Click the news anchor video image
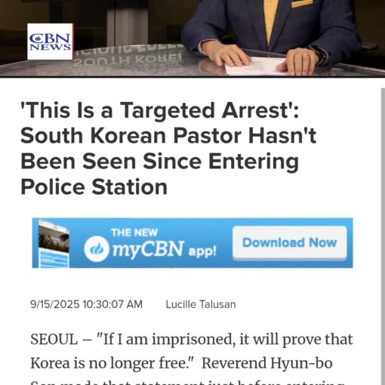This screenshot has width=385, height=385. point(192,38)
